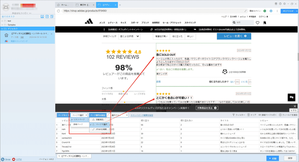
Task: Click the pencil edit icon in the address bar
Action: click(x=246, y=11)
